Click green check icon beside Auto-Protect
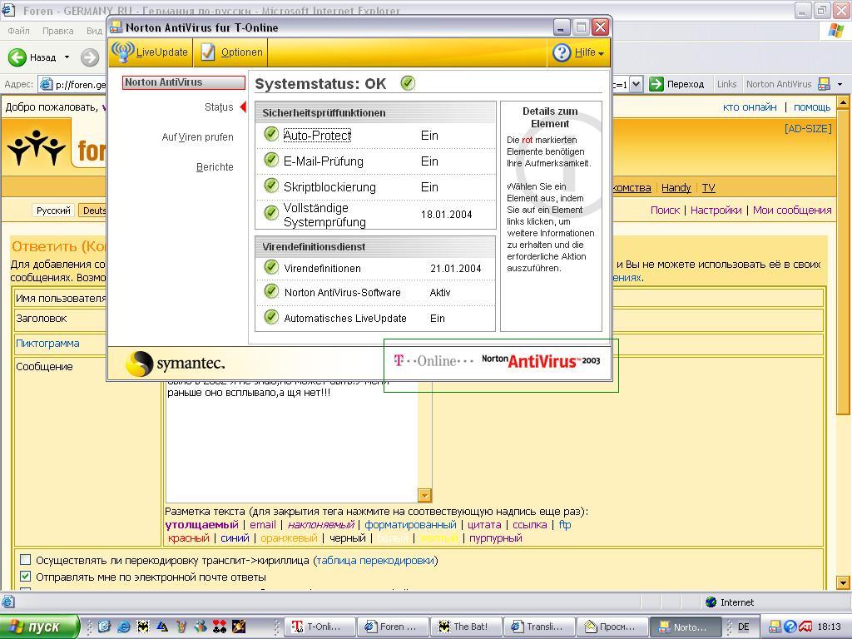852x639 pixels. point(271,134)
